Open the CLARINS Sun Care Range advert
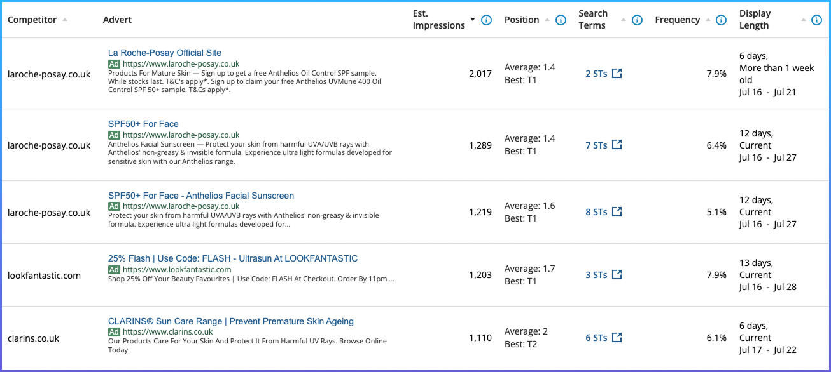This screenshot has height=372, width=831. 231,321
